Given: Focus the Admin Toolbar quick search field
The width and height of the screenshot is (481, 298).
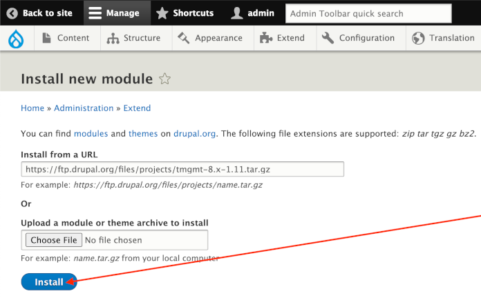Looking at the screenshot, I should coord(368,14).
